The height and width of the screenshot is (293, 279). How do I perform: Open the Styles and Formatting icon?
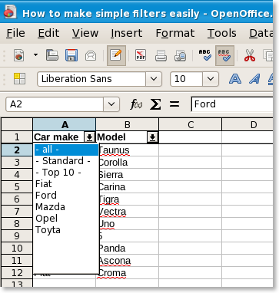19,79
